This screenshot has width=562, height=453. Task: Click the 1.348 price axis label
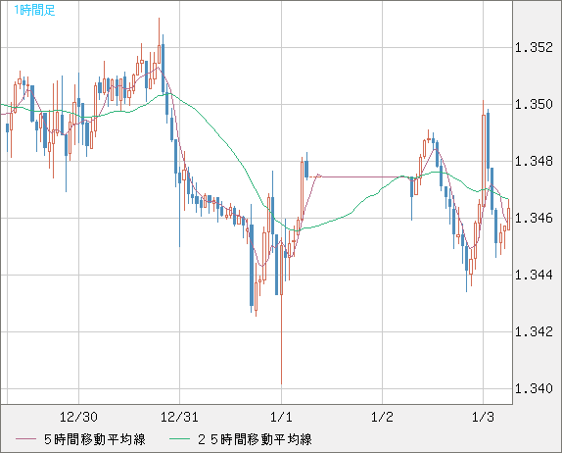coord(534,161)
